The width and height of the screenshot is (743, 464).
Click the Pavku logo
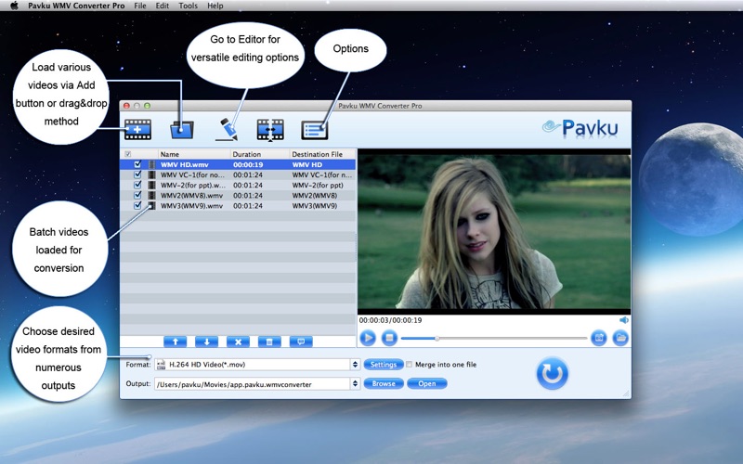(580, 128)
